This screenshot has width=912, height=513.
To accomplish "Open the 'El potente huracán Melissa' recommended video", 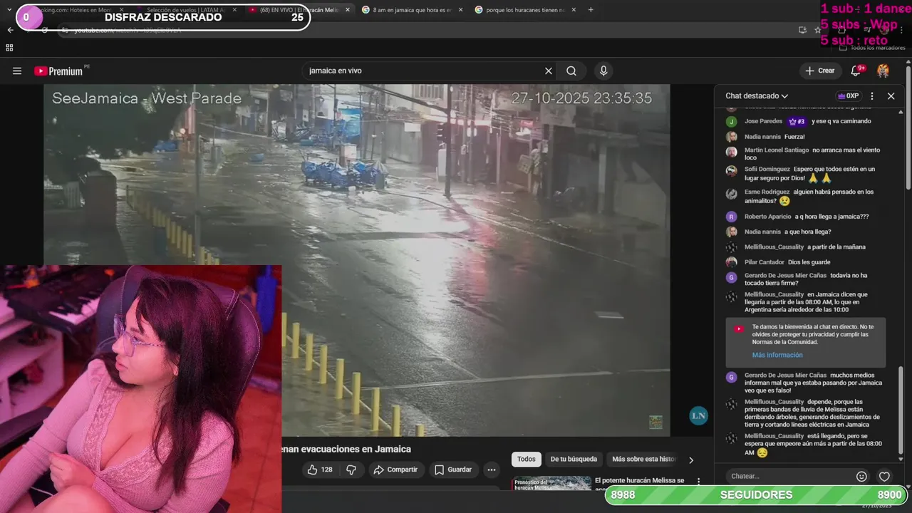I will click(641, 481).
